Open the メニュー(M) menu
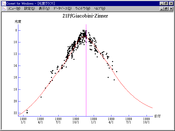Screen dimensions: 175x131 (x=14, y=8)
